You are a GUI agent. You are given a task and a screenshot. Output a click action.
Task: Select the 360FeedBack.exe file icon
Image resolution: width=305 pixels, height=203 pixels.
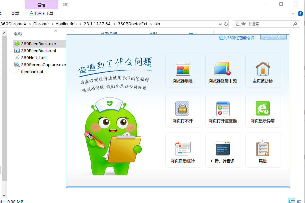(17, 44)
